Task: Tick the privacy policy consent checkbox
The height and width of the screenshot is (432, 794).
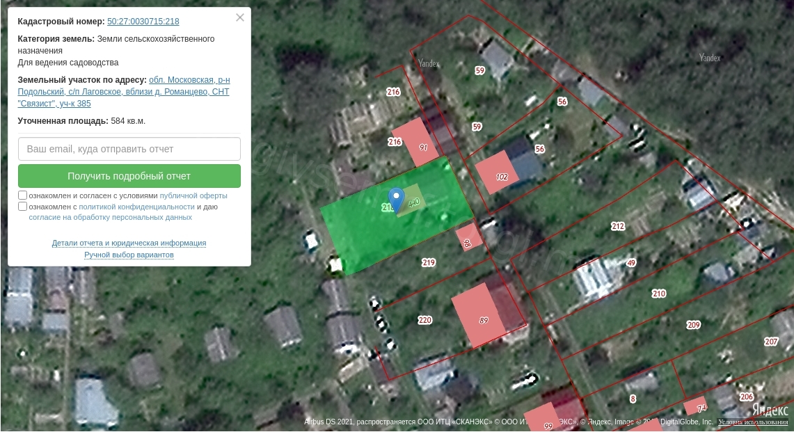Action: (22, 206)
